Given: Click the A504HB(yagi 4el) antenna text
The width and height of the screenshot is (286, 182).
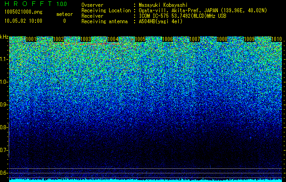Looking at the screenshot, I should pos(161,21).
